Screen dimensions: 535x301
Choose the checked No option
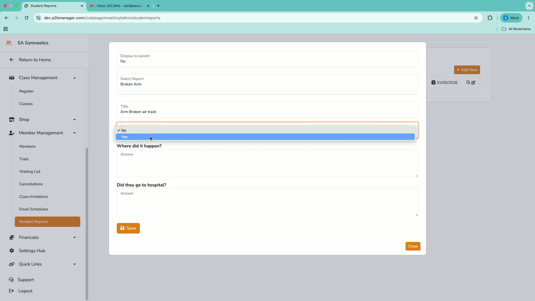[x=265, y=130]
